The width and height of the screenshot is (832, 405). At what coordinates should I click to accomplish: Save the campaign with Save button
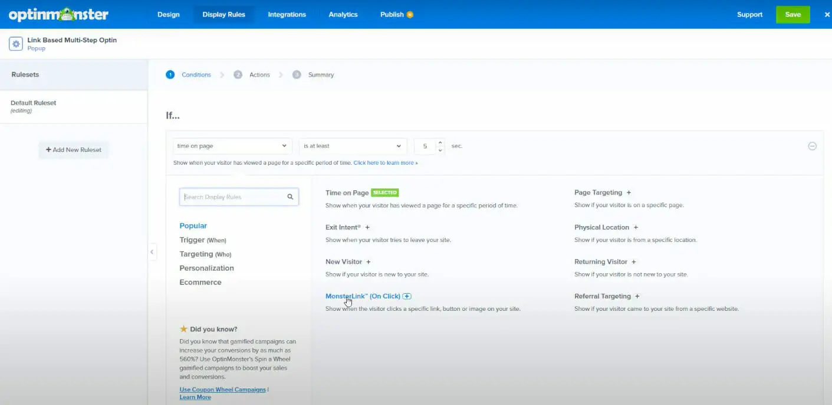793,15
